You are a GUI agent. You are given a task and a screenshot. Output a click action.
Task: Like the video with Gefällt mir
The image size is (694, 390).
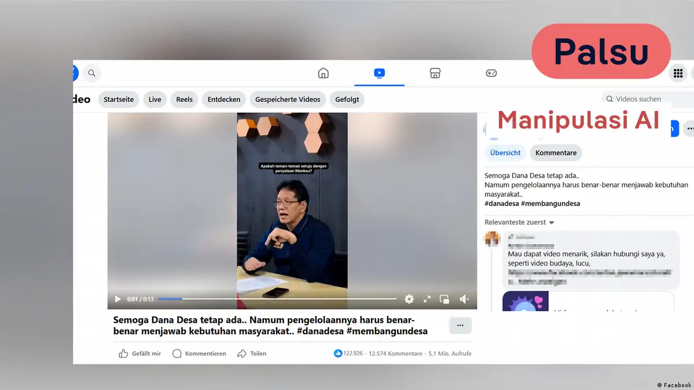tap(140, 354)
